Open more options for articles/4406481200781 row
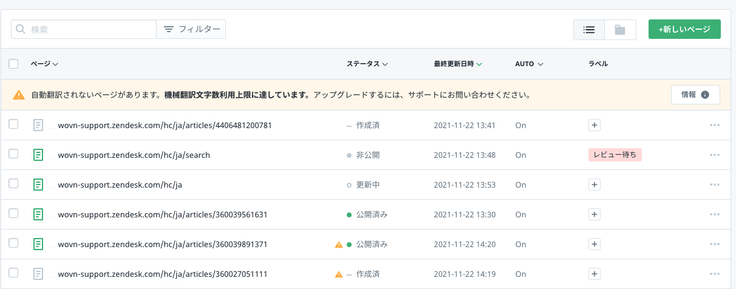 pyautogui.click(x=714, y=125)
